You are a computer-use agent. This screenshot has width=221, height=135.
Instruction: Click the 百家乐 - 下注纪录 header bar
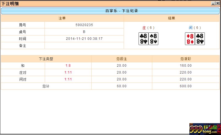110,11
